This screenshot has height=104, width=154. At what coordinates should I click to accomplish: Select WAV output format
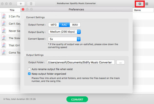(x=75, y=25)
